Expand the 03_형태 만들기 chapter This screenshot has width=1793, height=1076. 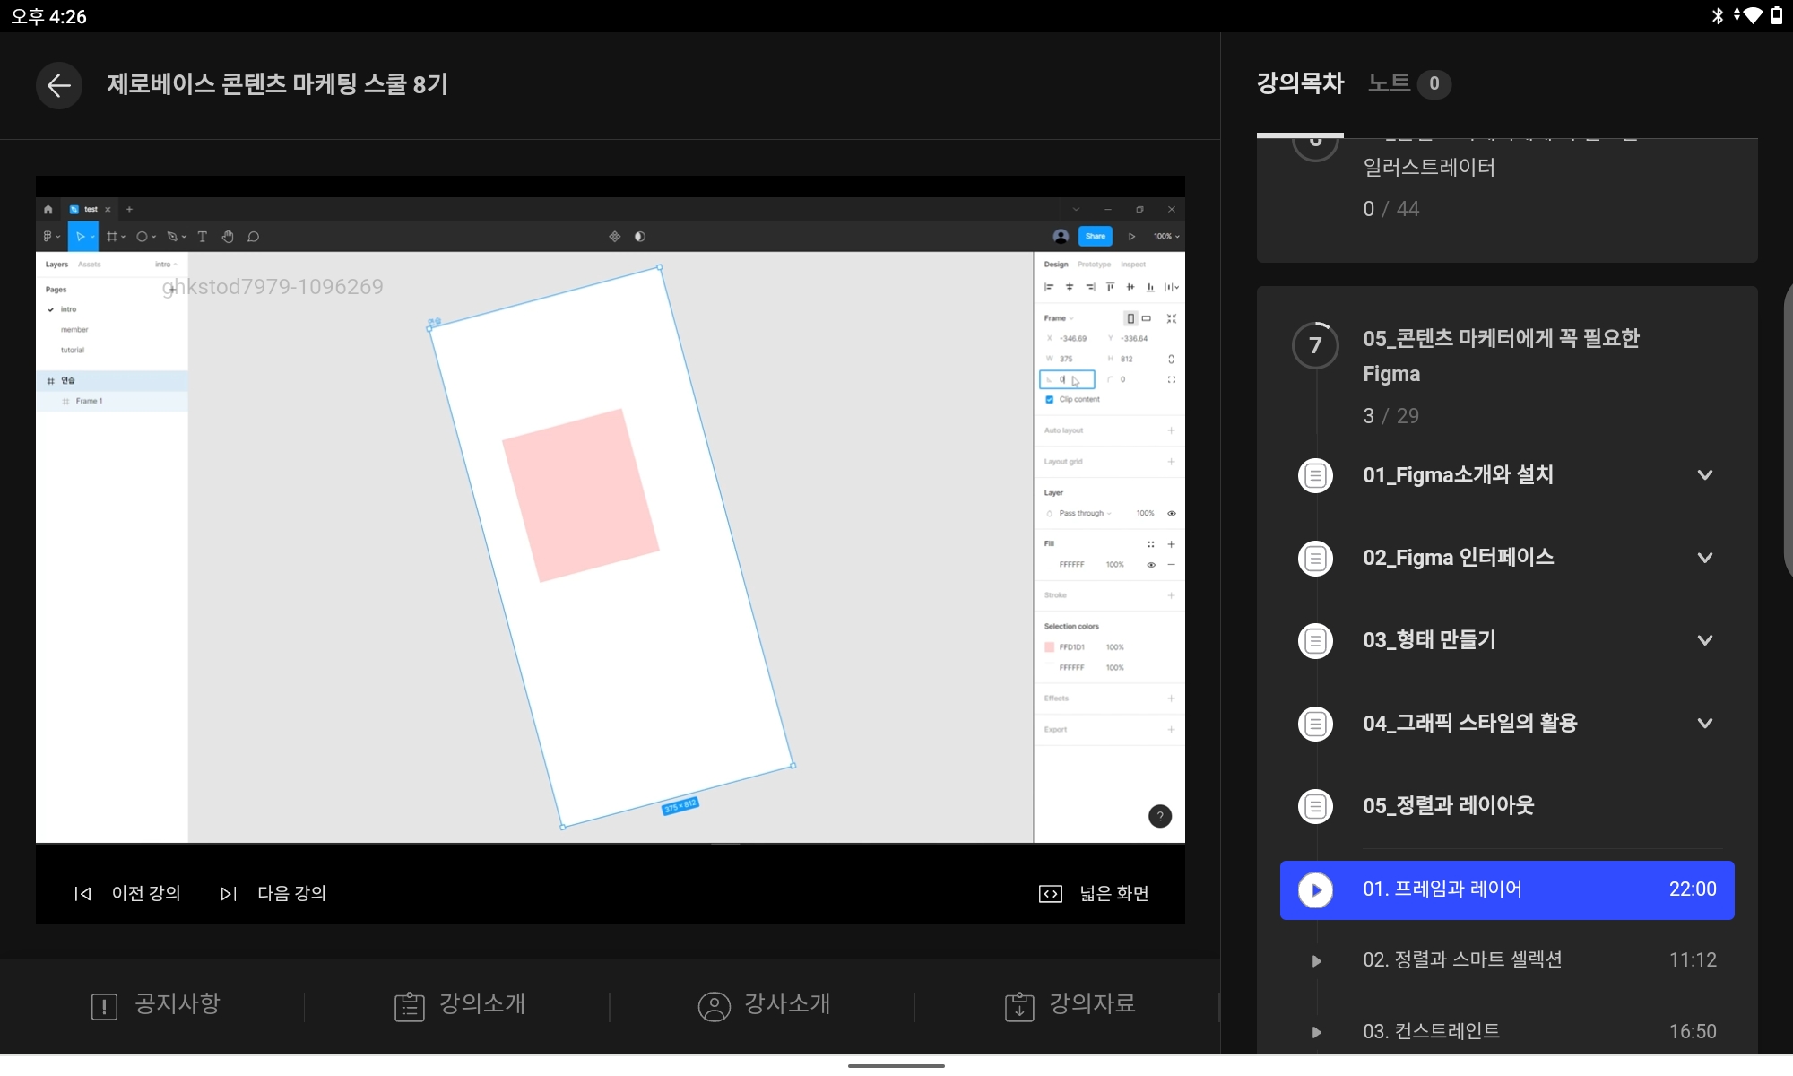point(1705,640)
